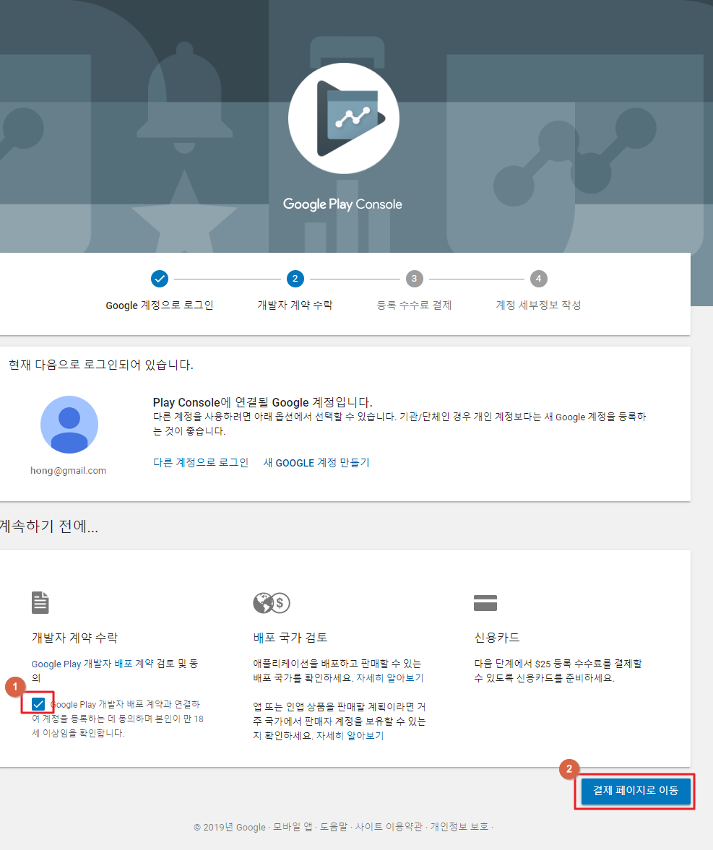Select step 4 circle for account details
713x850 pixels.
pyautogui.click(x=538, y=279)
